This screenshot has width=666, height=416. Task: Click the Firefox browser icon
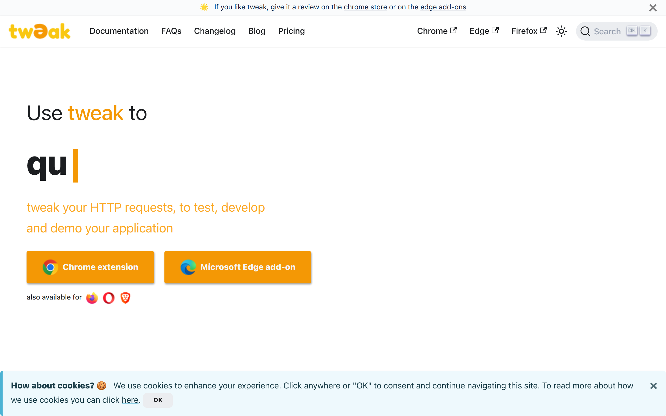point(92,297)
